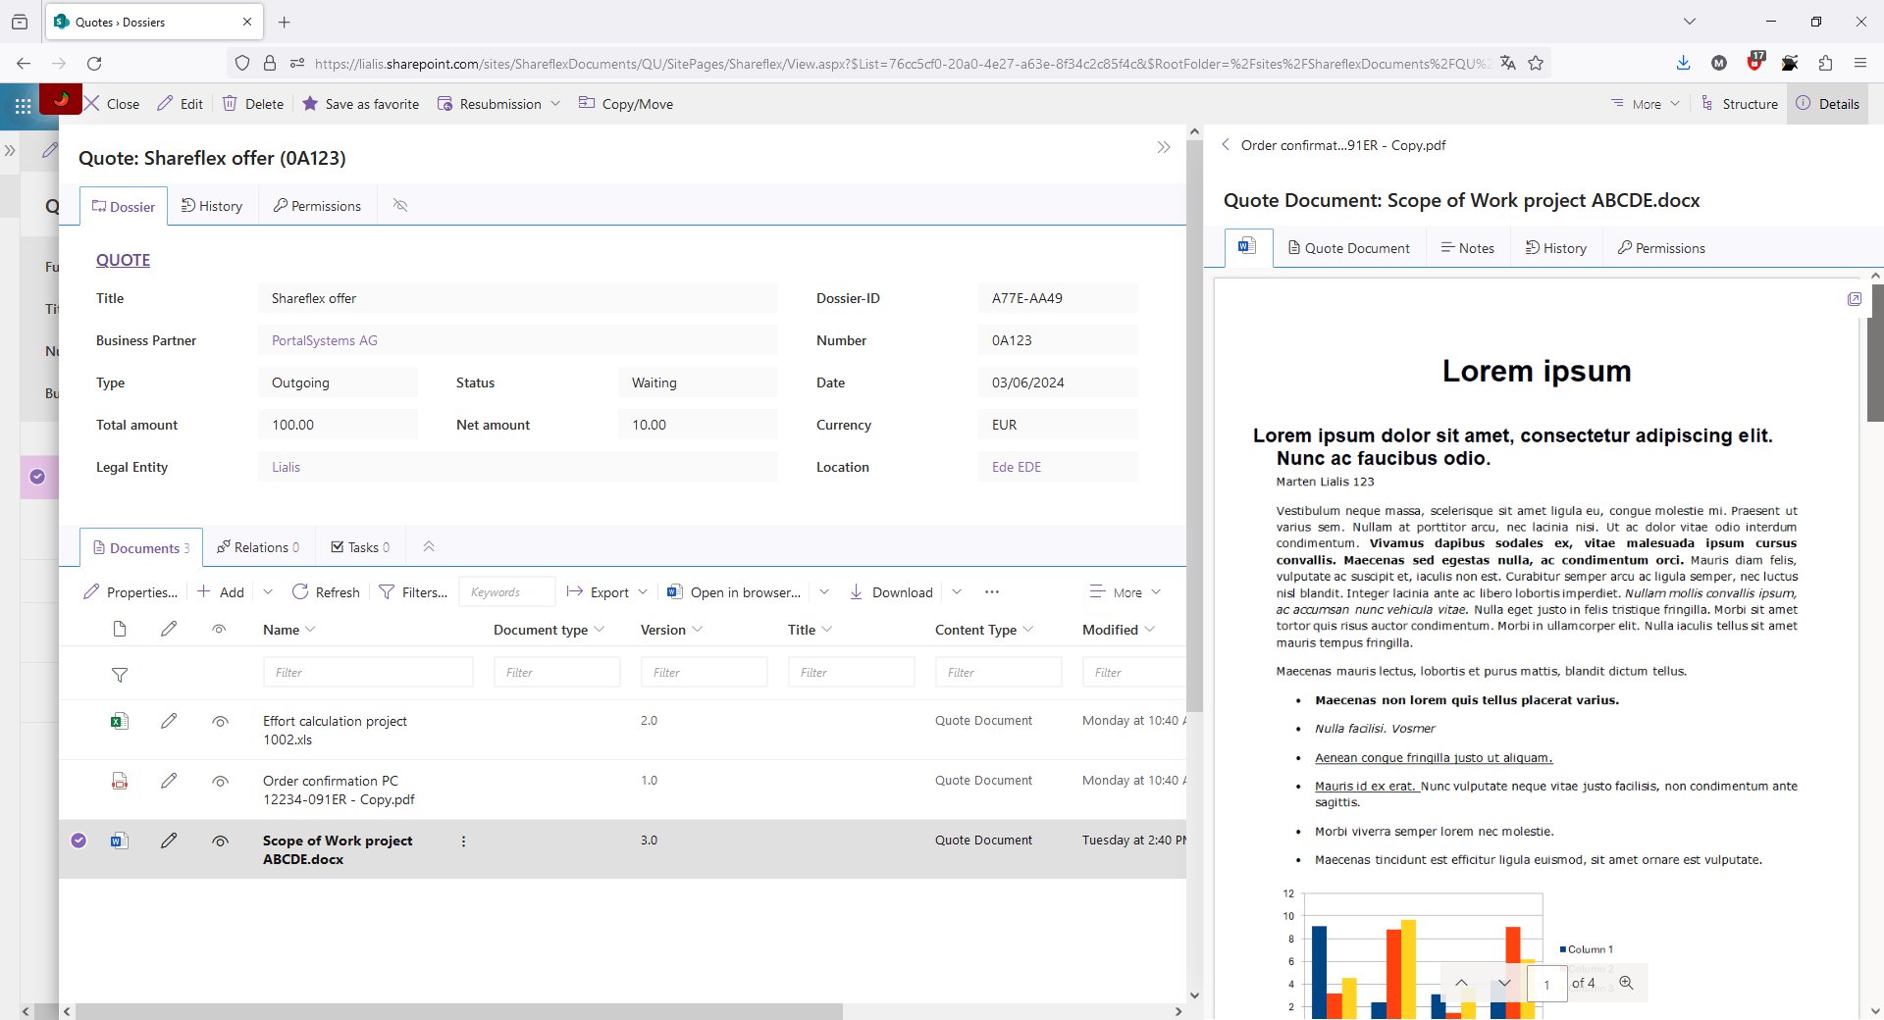Follow the PortalSystems AG business partner link
The image size is (1884, 1020).
point(324,339)
